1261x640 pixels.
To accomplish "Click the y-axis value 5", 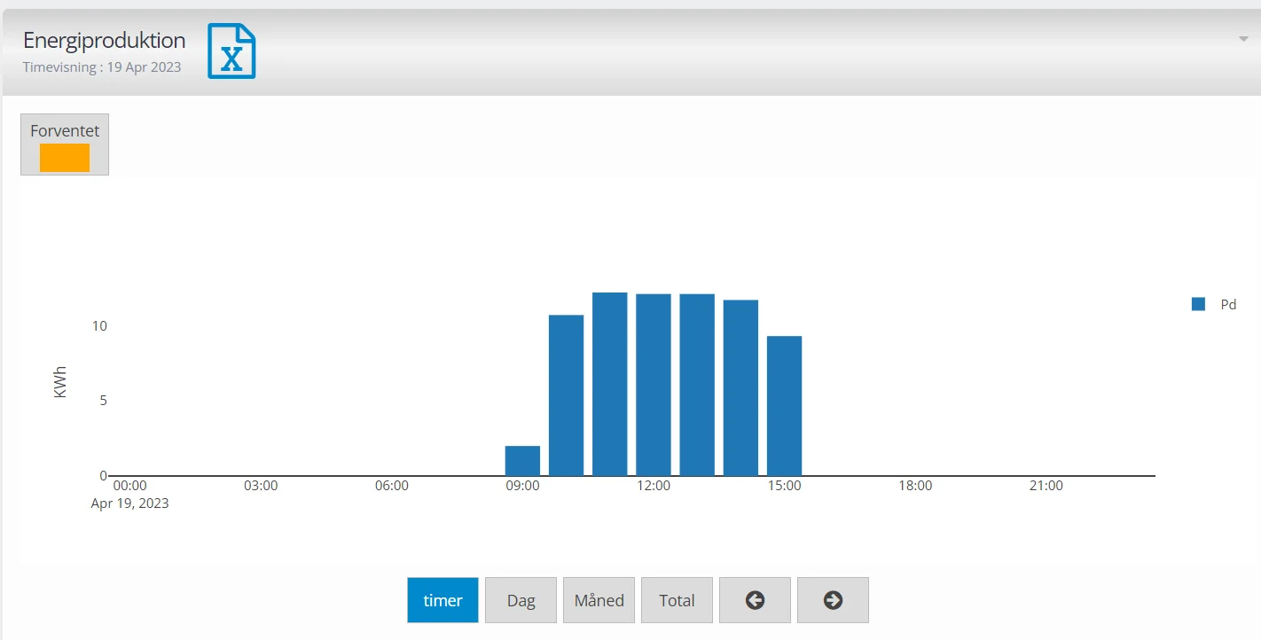I will pos(103,401).
